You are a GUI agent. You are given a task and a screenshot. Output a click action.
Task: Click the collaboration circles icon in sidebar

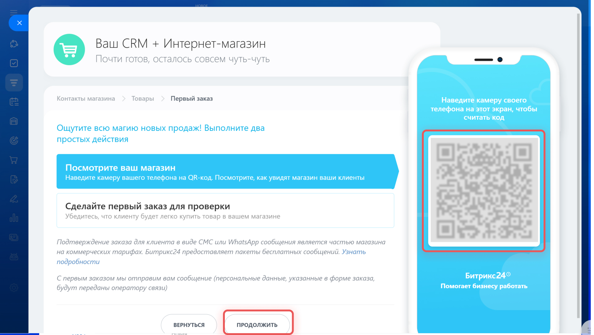click(14, 44)
